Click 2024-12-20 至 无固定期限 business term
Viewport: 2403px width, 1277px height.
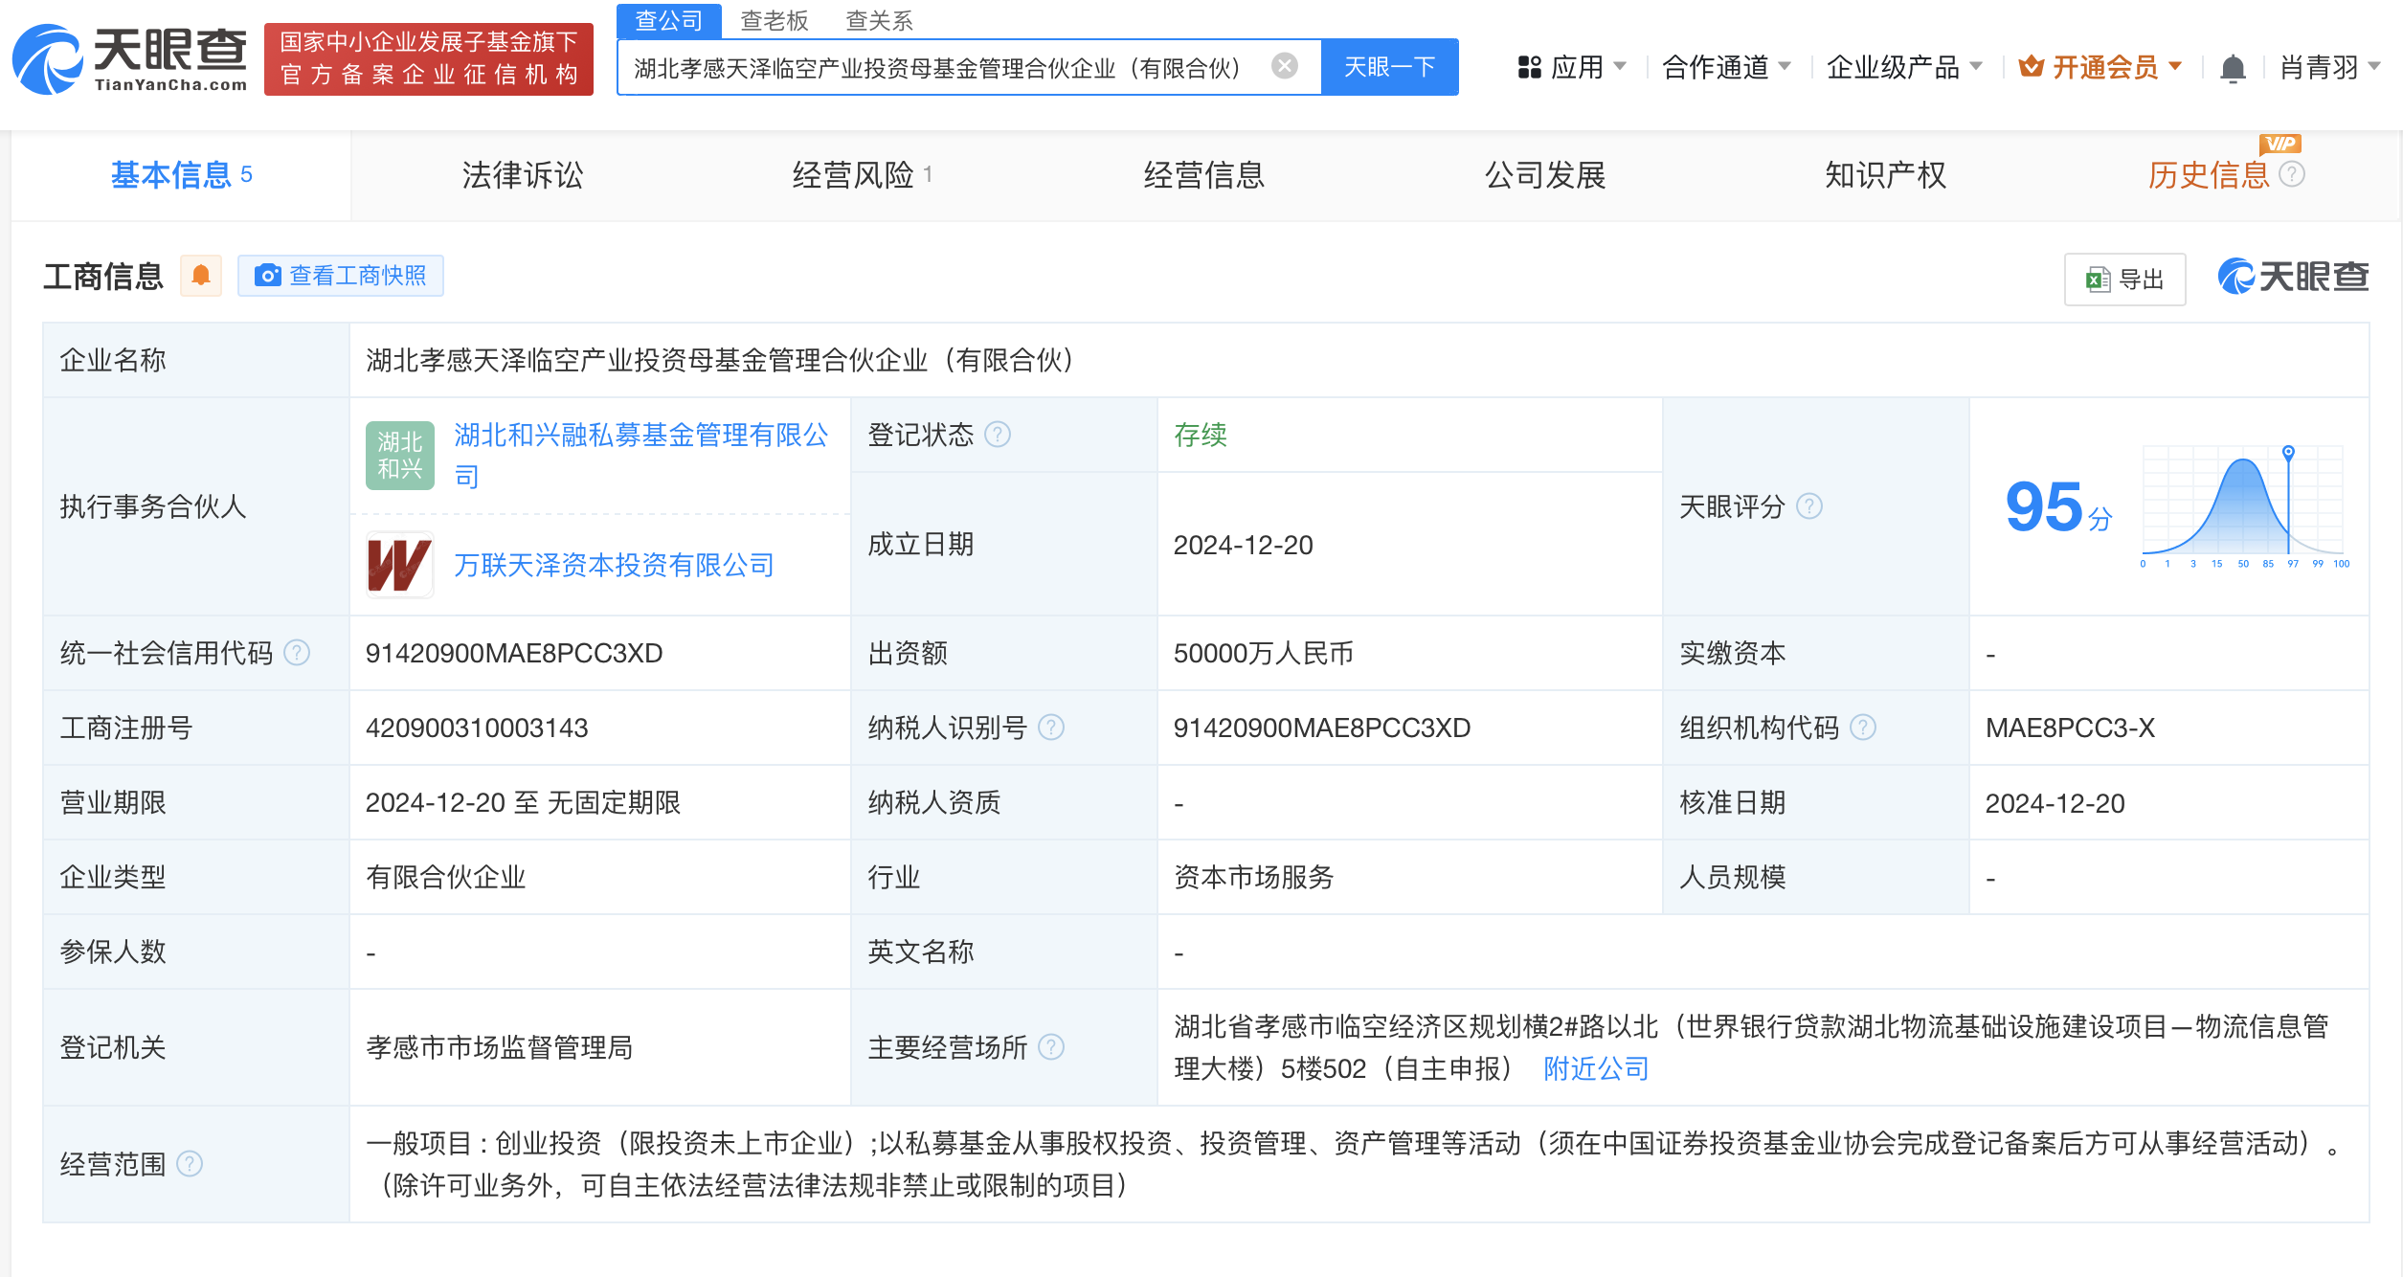524,802
